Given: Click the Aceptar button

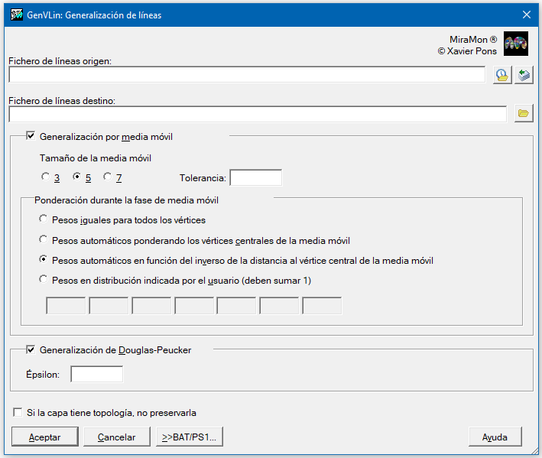Looking at the screenshot, I should click(x=45, y=437).
